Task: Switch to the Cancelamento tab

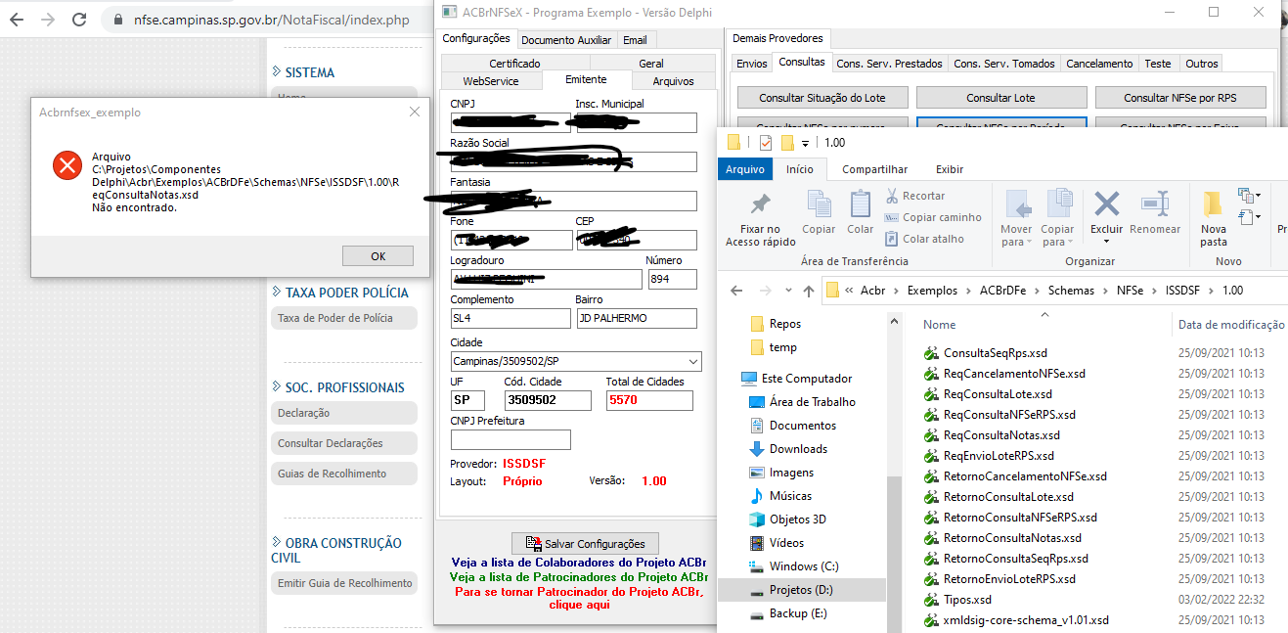Action: tap(1099, 64)
